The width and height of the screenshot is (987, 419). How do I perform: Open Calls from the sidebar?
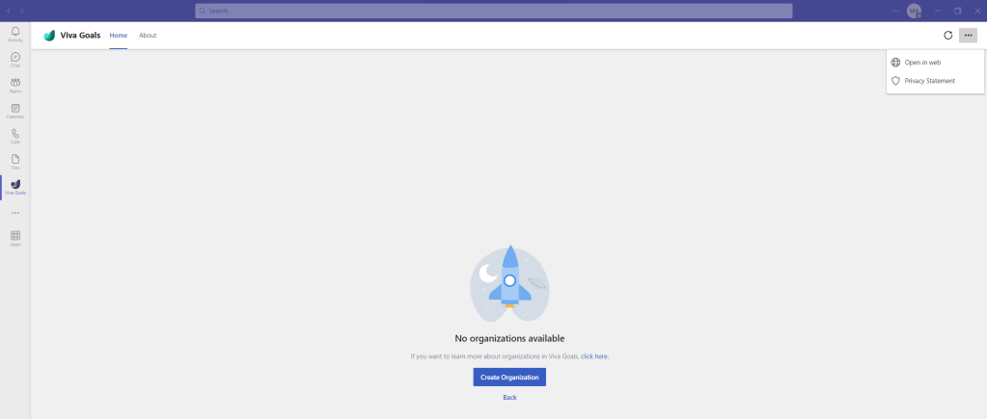coord(15,136)
